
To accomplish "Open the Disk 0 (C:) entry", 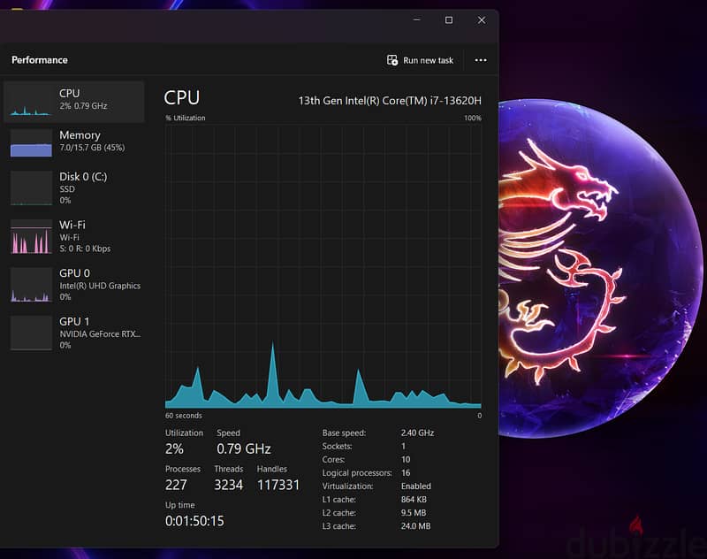I will [74, 188].
